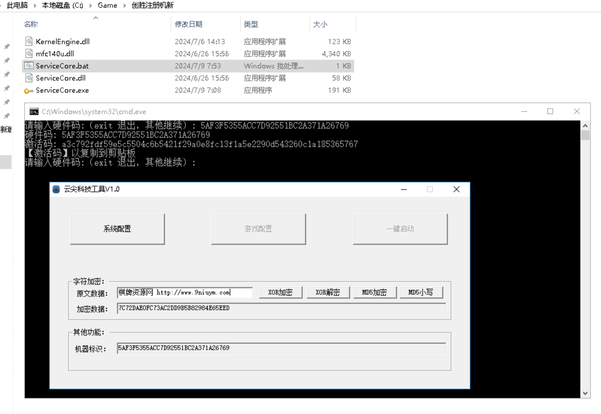Image resolution: width=601 pixels, height=414 pixels.
Task: Expand the chevron after 此电脑 breadcrumb
Action: tap(35, 6)
